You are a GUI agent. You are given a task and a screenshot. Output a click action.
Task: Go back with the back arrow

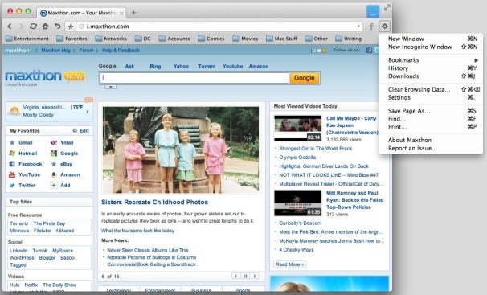[x=10, y=27]
